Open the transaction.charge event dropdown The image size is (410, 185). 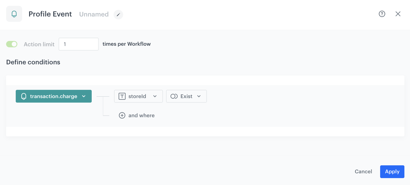84,96
